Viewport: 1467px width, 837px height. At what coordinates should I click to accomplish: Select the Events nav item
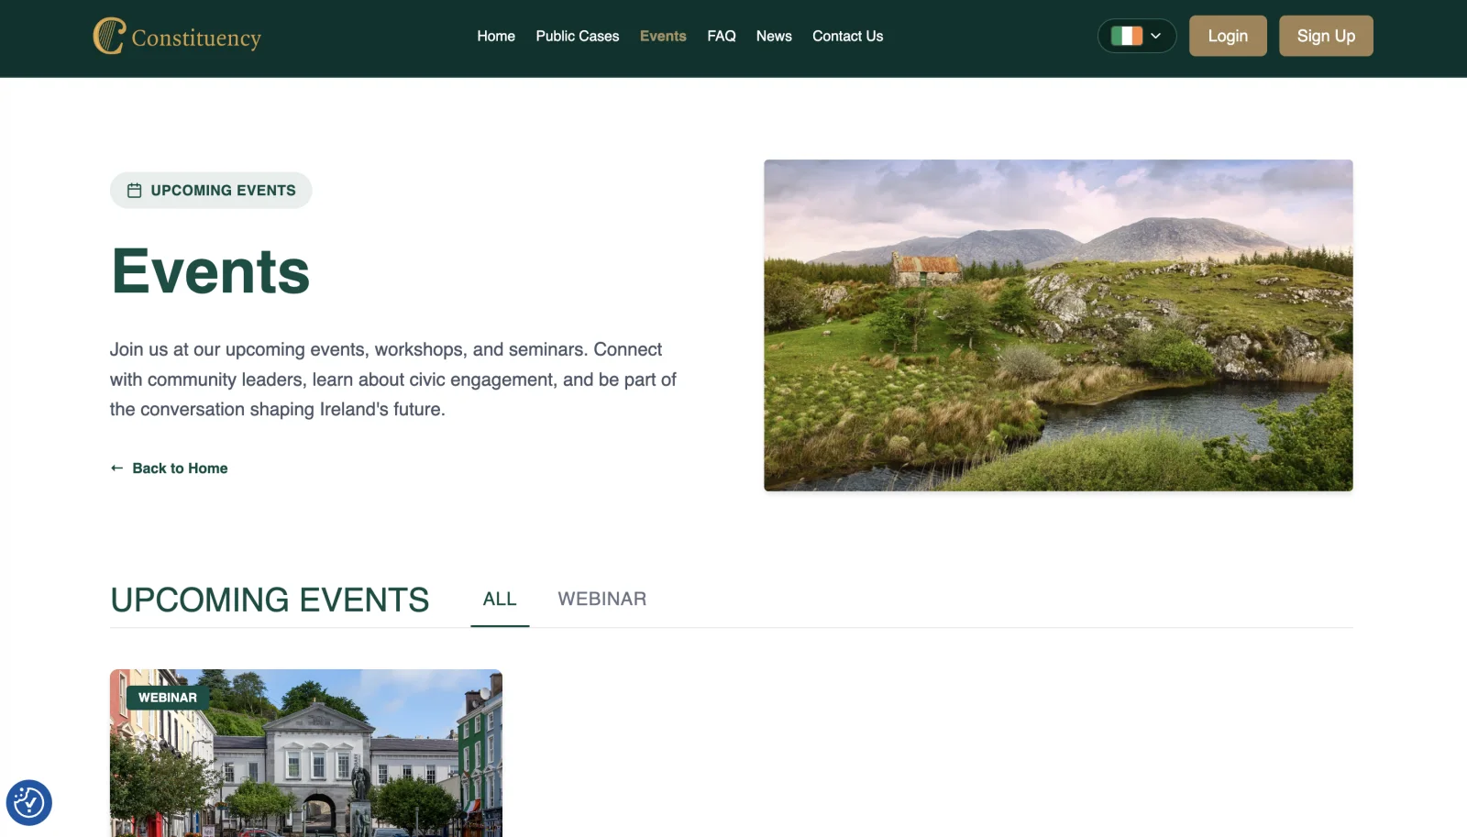(x=663, y=36)
